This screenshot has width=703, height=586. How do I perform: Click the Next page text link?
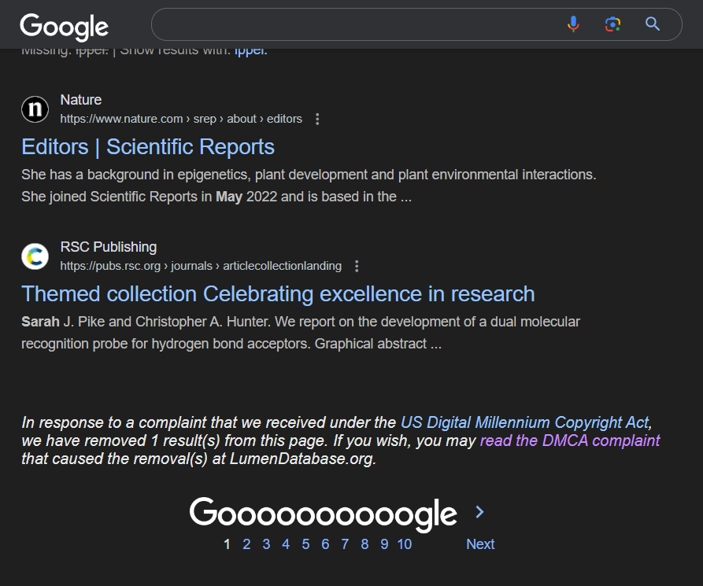[x=480, y=544]
